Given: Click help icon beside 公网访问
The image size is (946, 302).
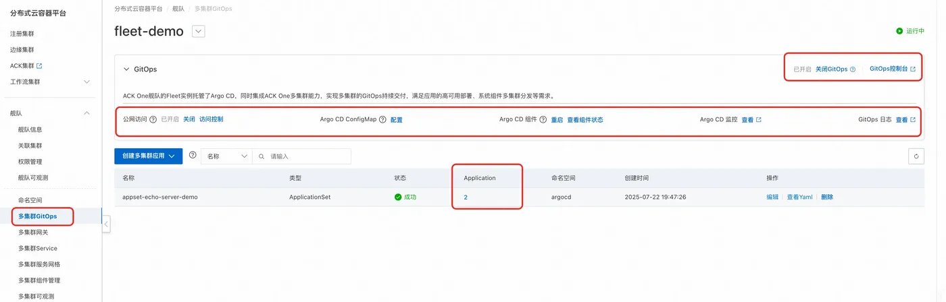Looking at the screenshot, I should click(x=153, y=119).
